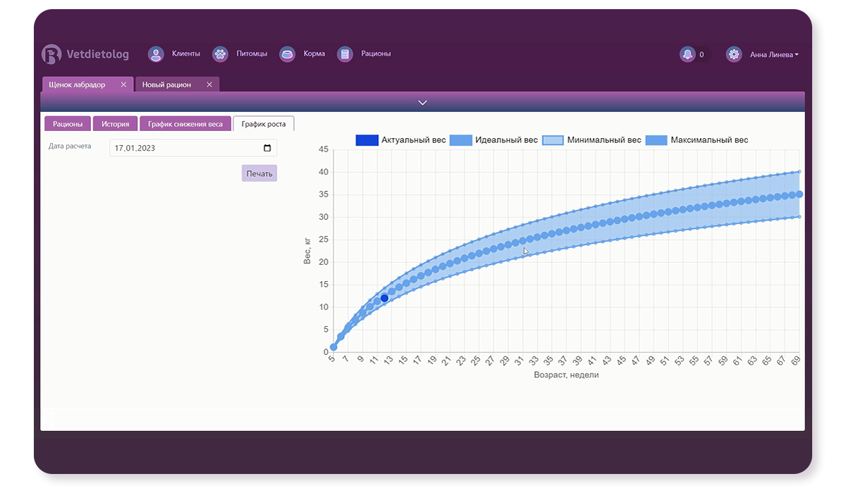The height and width of the screenshot is (493, 846).
Task: Expand the Анна Линева user menu
Action: click(774, 54)
